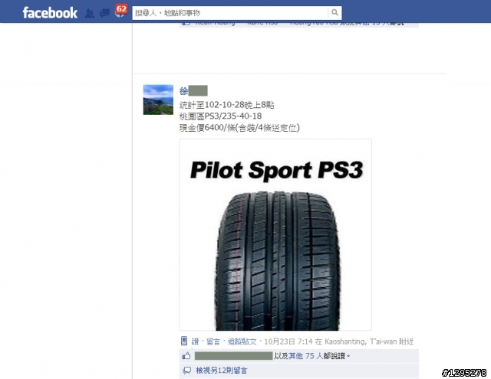
Task: Expand the other 12 comments
Action: tap(222, 371)
